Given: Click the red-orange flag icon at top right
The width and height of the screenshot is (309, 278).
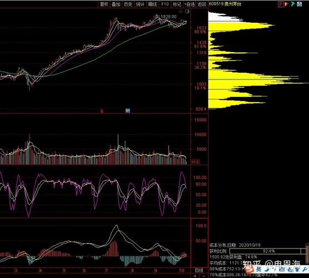Looking at the screenshot, I should point(287,4).
